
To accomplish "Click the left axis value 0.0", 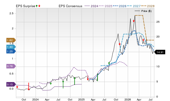I will [x=11, y=89].
